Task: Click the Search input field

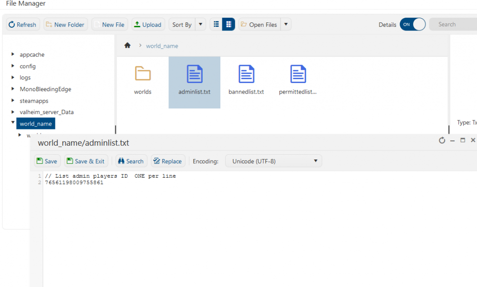Action: [x=453, y=24]
